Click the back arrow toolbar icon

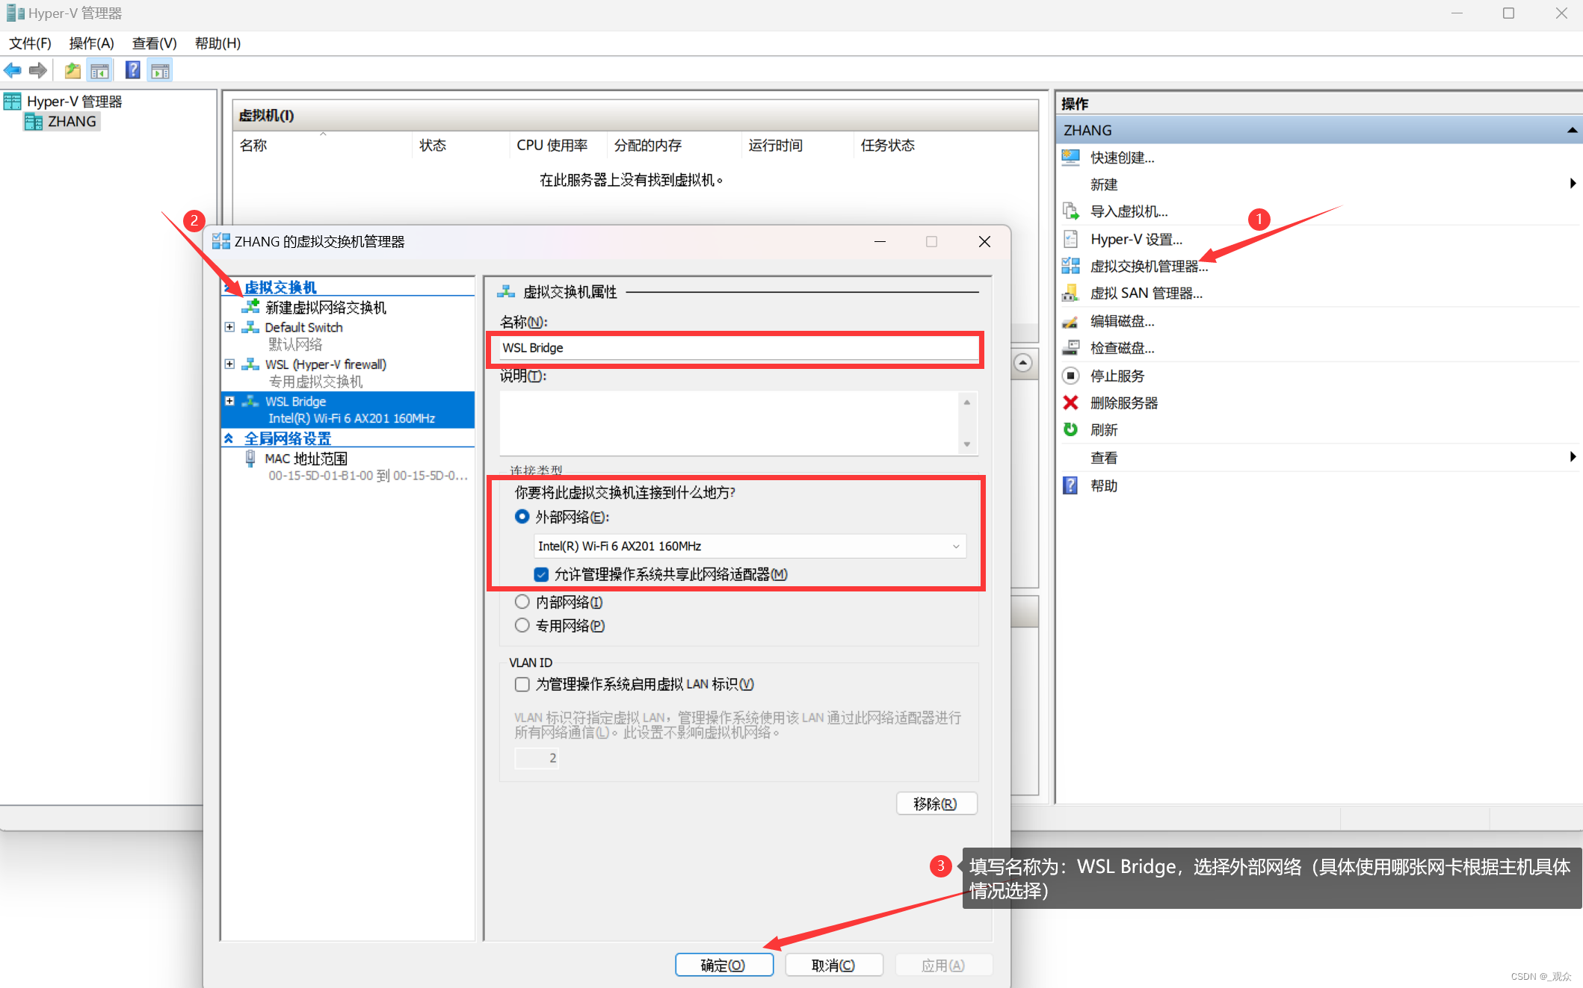click(x=13, y=71)
